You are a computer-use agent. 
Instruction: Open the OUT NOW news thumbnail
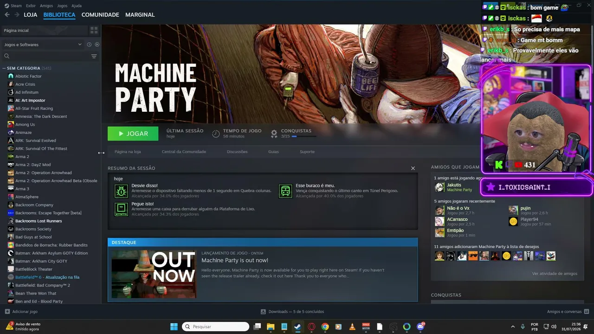[154, 274]
